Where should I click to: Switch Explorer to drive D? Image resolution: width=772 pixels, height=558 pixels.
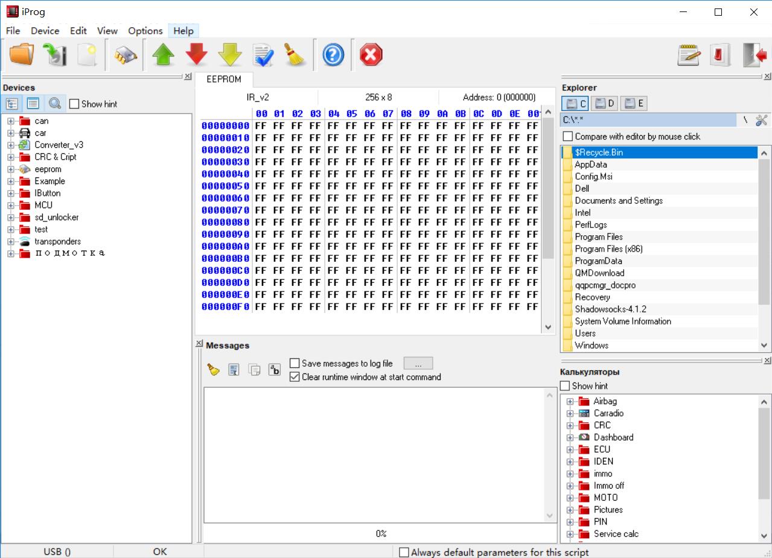tap(604, 104)
